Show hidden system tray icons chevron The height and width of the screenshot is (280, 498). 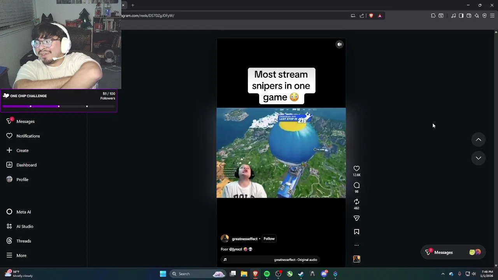(x=443, y=274)
